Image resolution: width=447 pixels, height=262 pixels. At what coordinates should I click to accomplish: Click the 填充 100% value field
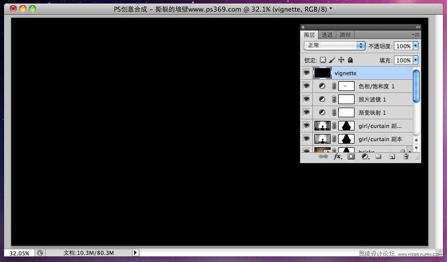tap(403, 60)
